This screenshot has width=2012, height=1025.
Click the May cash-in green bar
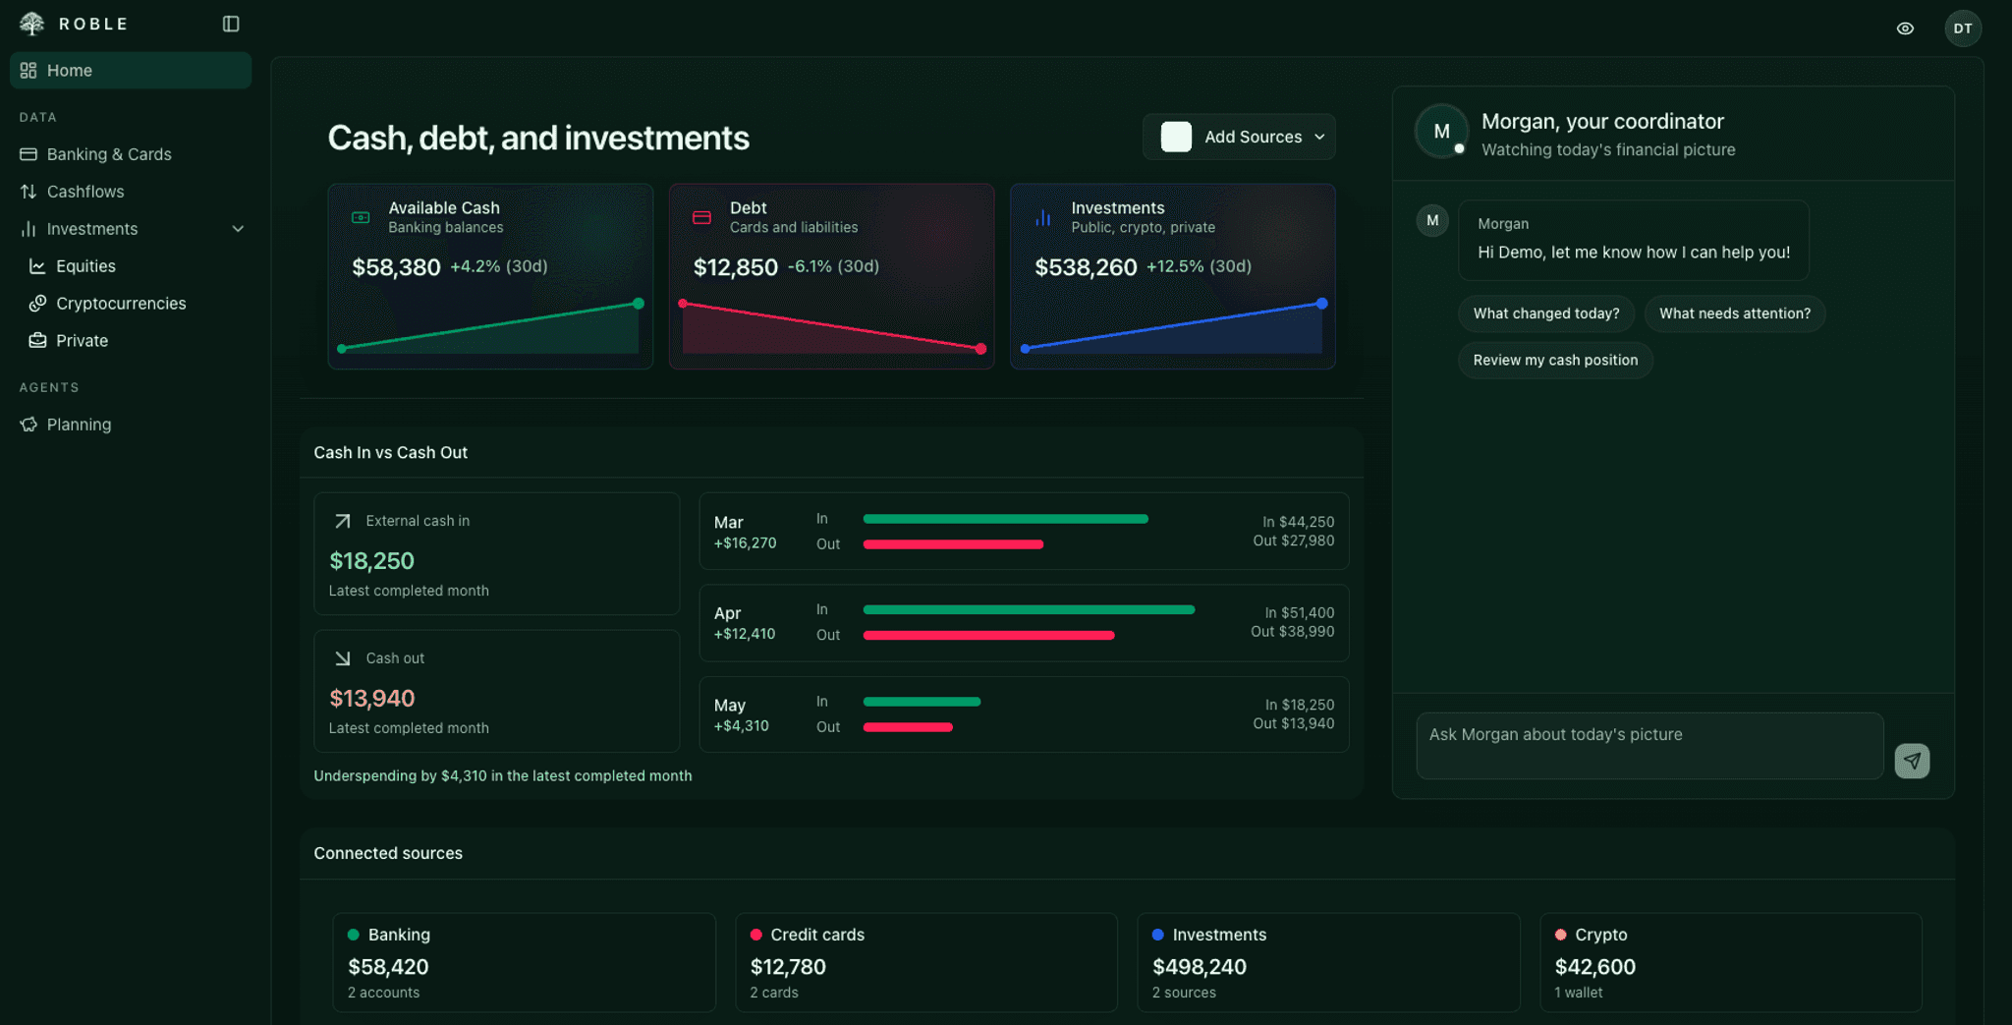[x=922, y=702]
